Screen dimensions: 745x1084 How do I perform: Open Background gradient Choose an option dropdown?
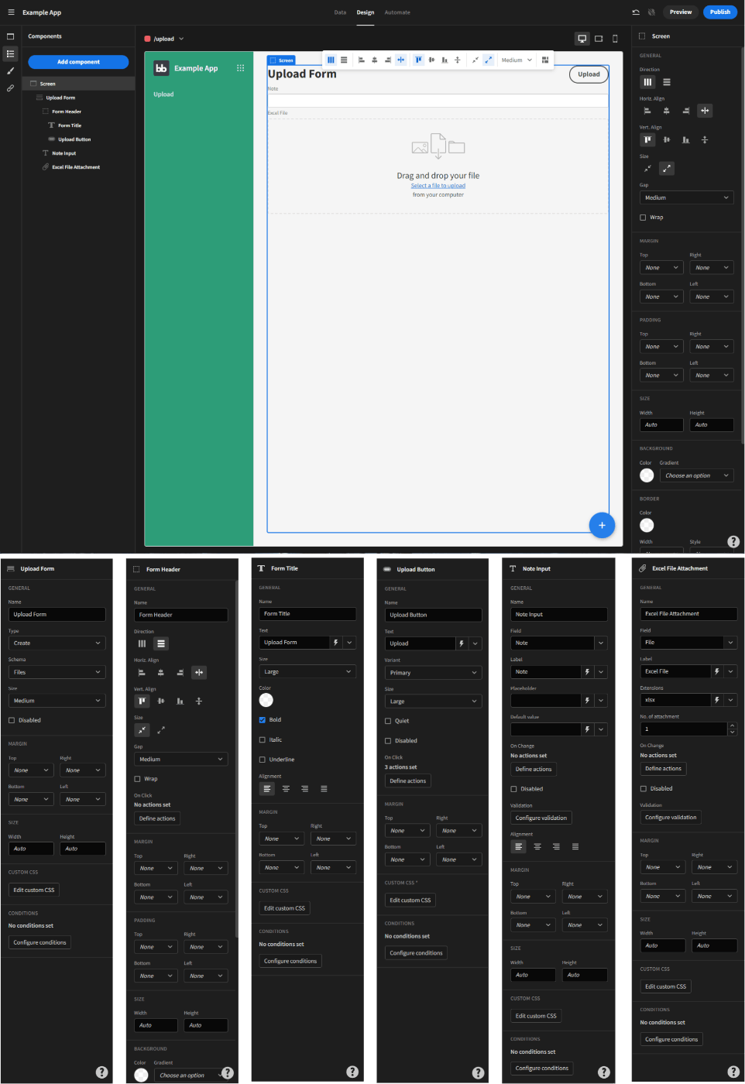tap(696, 475)
